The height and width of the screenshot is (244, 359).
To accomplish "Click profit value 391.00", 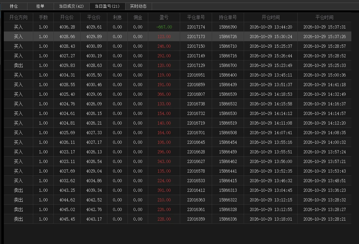I will click(x=164, y=191).
